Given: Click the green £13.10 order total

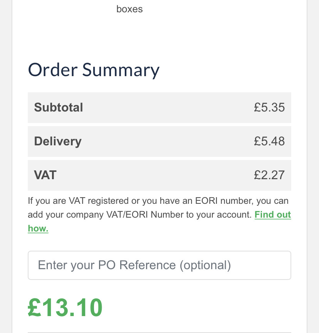Looking at the screenshot, I should [x=65, y=308].
